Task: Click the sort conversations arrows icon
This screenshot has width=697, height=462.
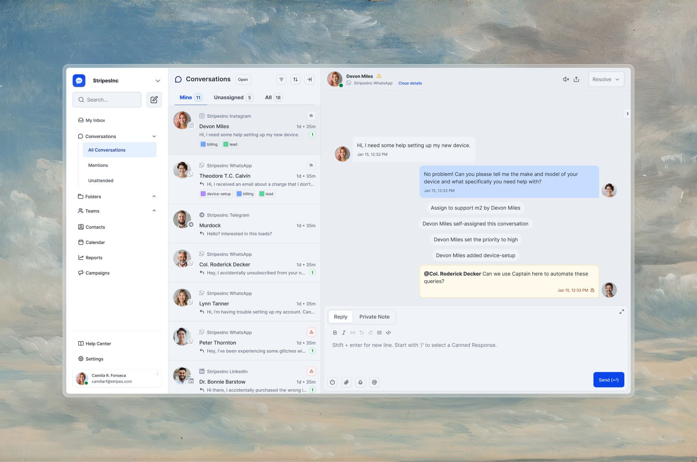Action: coord(295,79)
